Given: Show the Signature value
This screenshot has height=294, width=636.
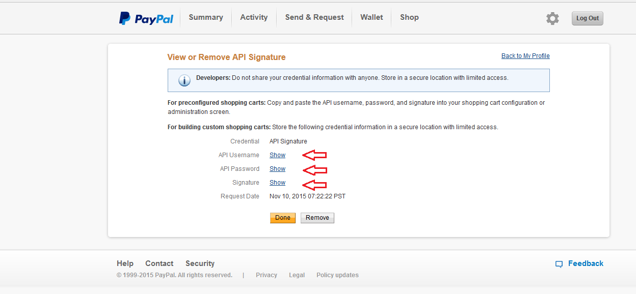Looking at the screenshot, I should pyautogui.click(x=277, y=183).
